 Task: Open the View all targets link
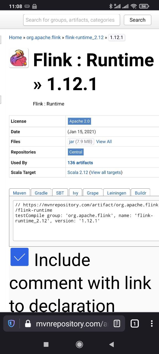106,172
